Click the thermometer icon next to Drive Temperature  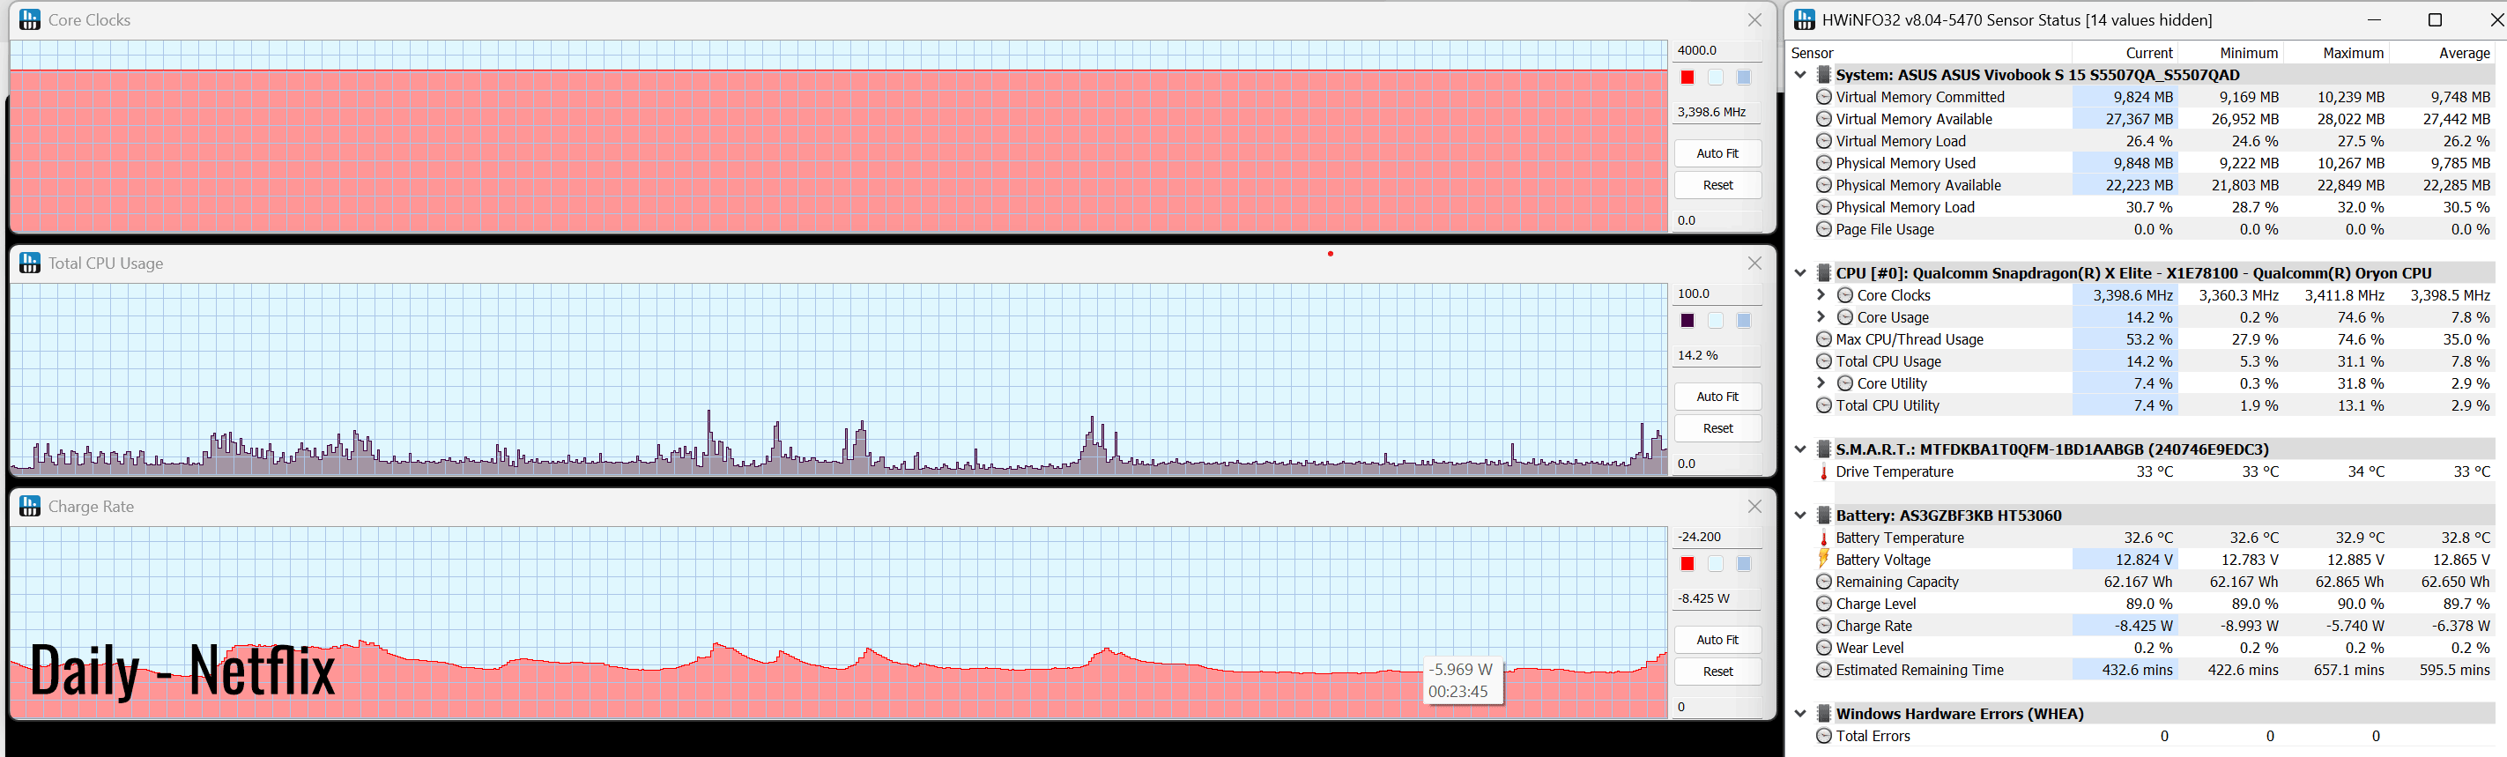1824,471
